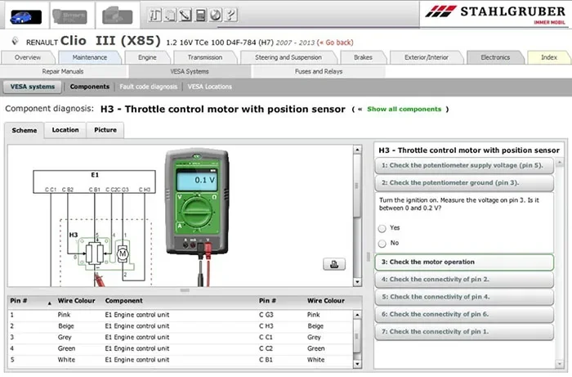Click the vertical splitter beside diagnosis panel
This screenshot has height=377, width=572.
(368, 257)
